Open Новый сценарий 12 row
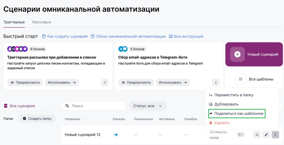The width and height of the screenshot is (284, 145). [83, 135]
